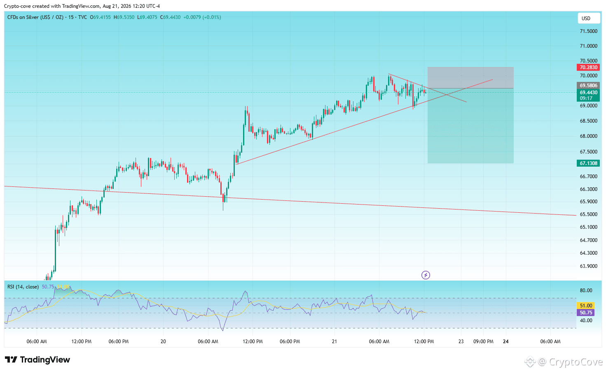Click the 20 date label on time axis
606x372 pixels.
[163, 342]
